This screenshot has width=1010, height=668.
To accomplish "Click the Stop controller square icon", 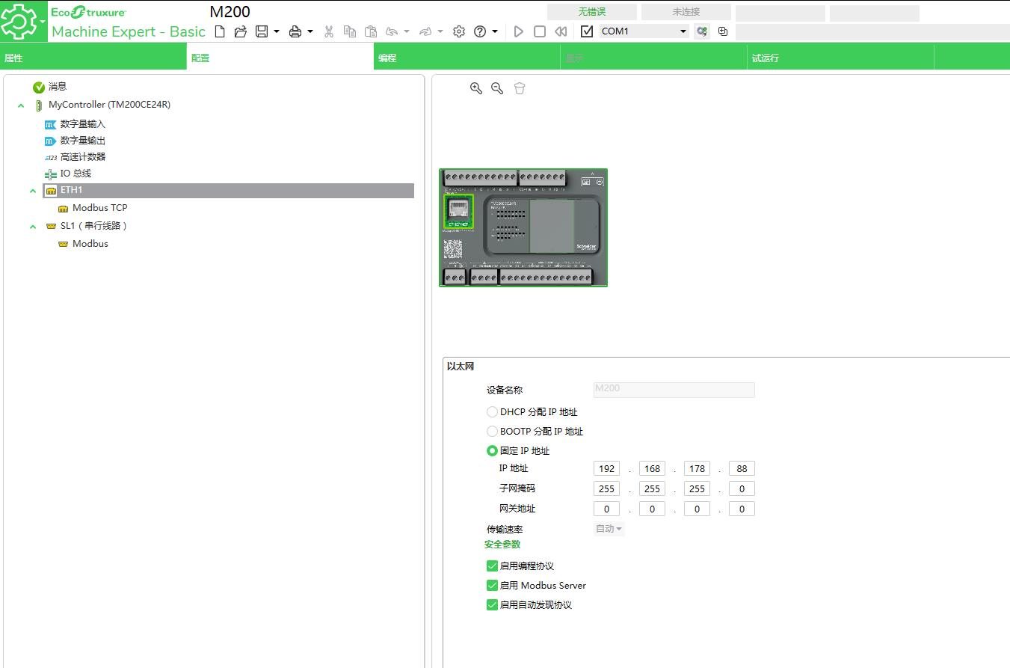I will [x=540, y=31].
